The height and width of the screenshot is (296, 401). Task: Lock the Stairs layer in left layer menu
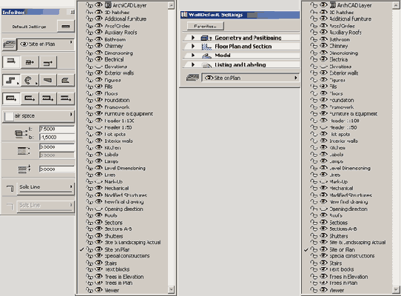click(x=90, y=263)
